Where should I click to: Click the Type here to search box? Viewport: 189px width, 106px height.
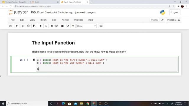pyautogui.click(x=27, y=103)
